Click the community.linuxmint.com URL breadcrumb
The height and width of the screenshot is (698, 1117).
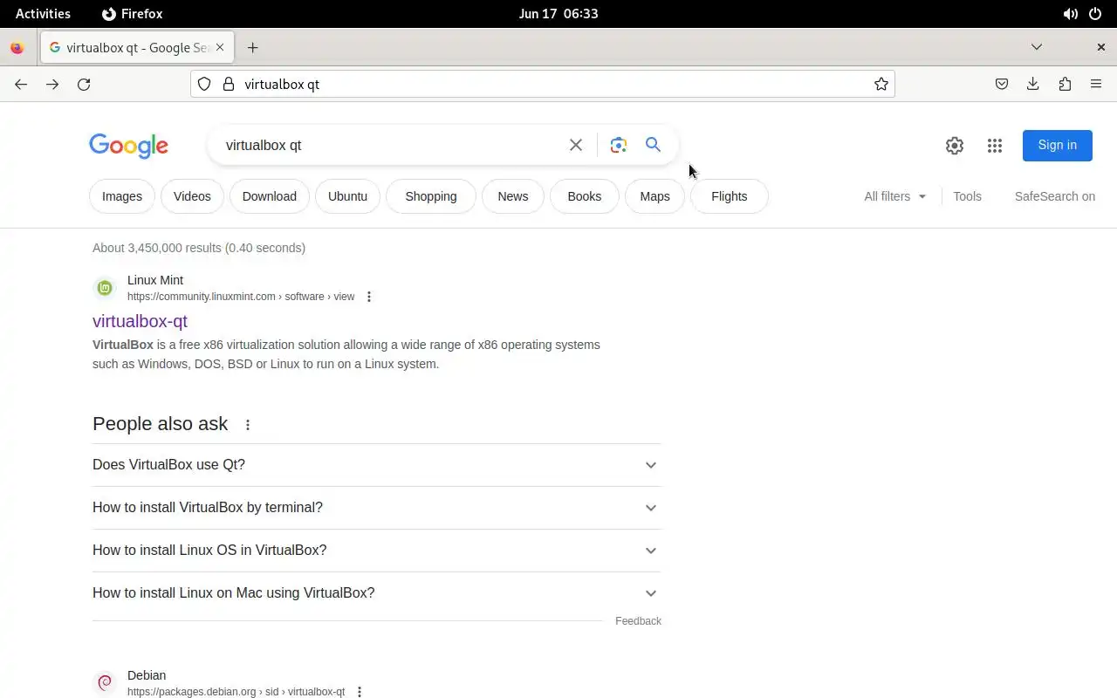pyautogui.click(x=241, y=297)
